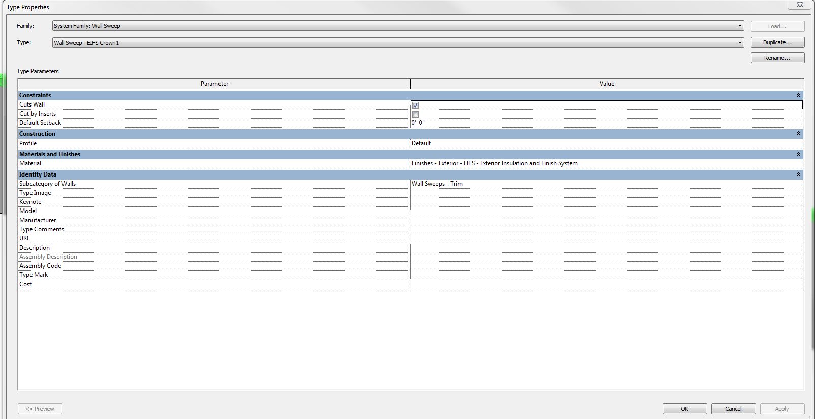
Task: Click the Model value cell
Action: point(607,211)
